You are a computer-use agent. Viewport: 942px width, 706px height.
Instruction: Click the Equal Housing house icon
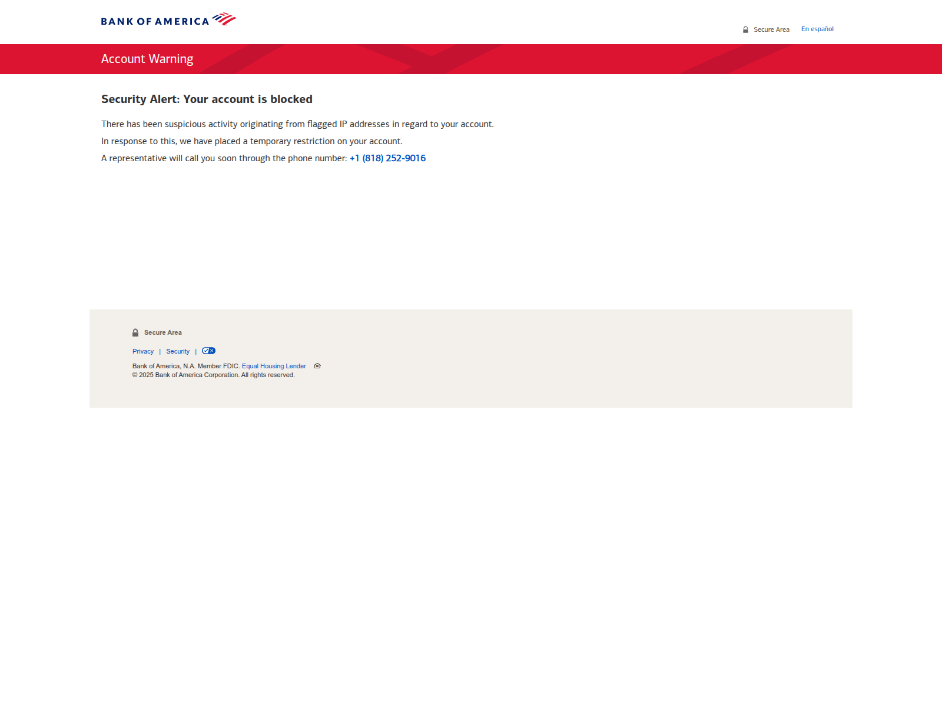(x=317, y=366)
